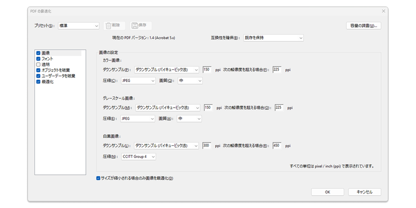Select the ユーザーデータを破棄 panel entry
The width and height of the screenshot is (416, 208).
tap(58, 76)
